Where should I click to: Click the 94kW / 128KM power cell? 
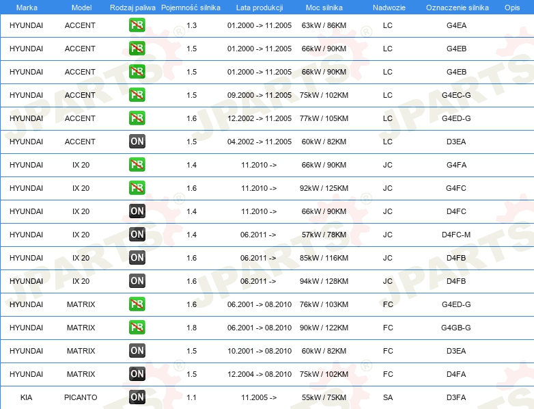(324, 280)
